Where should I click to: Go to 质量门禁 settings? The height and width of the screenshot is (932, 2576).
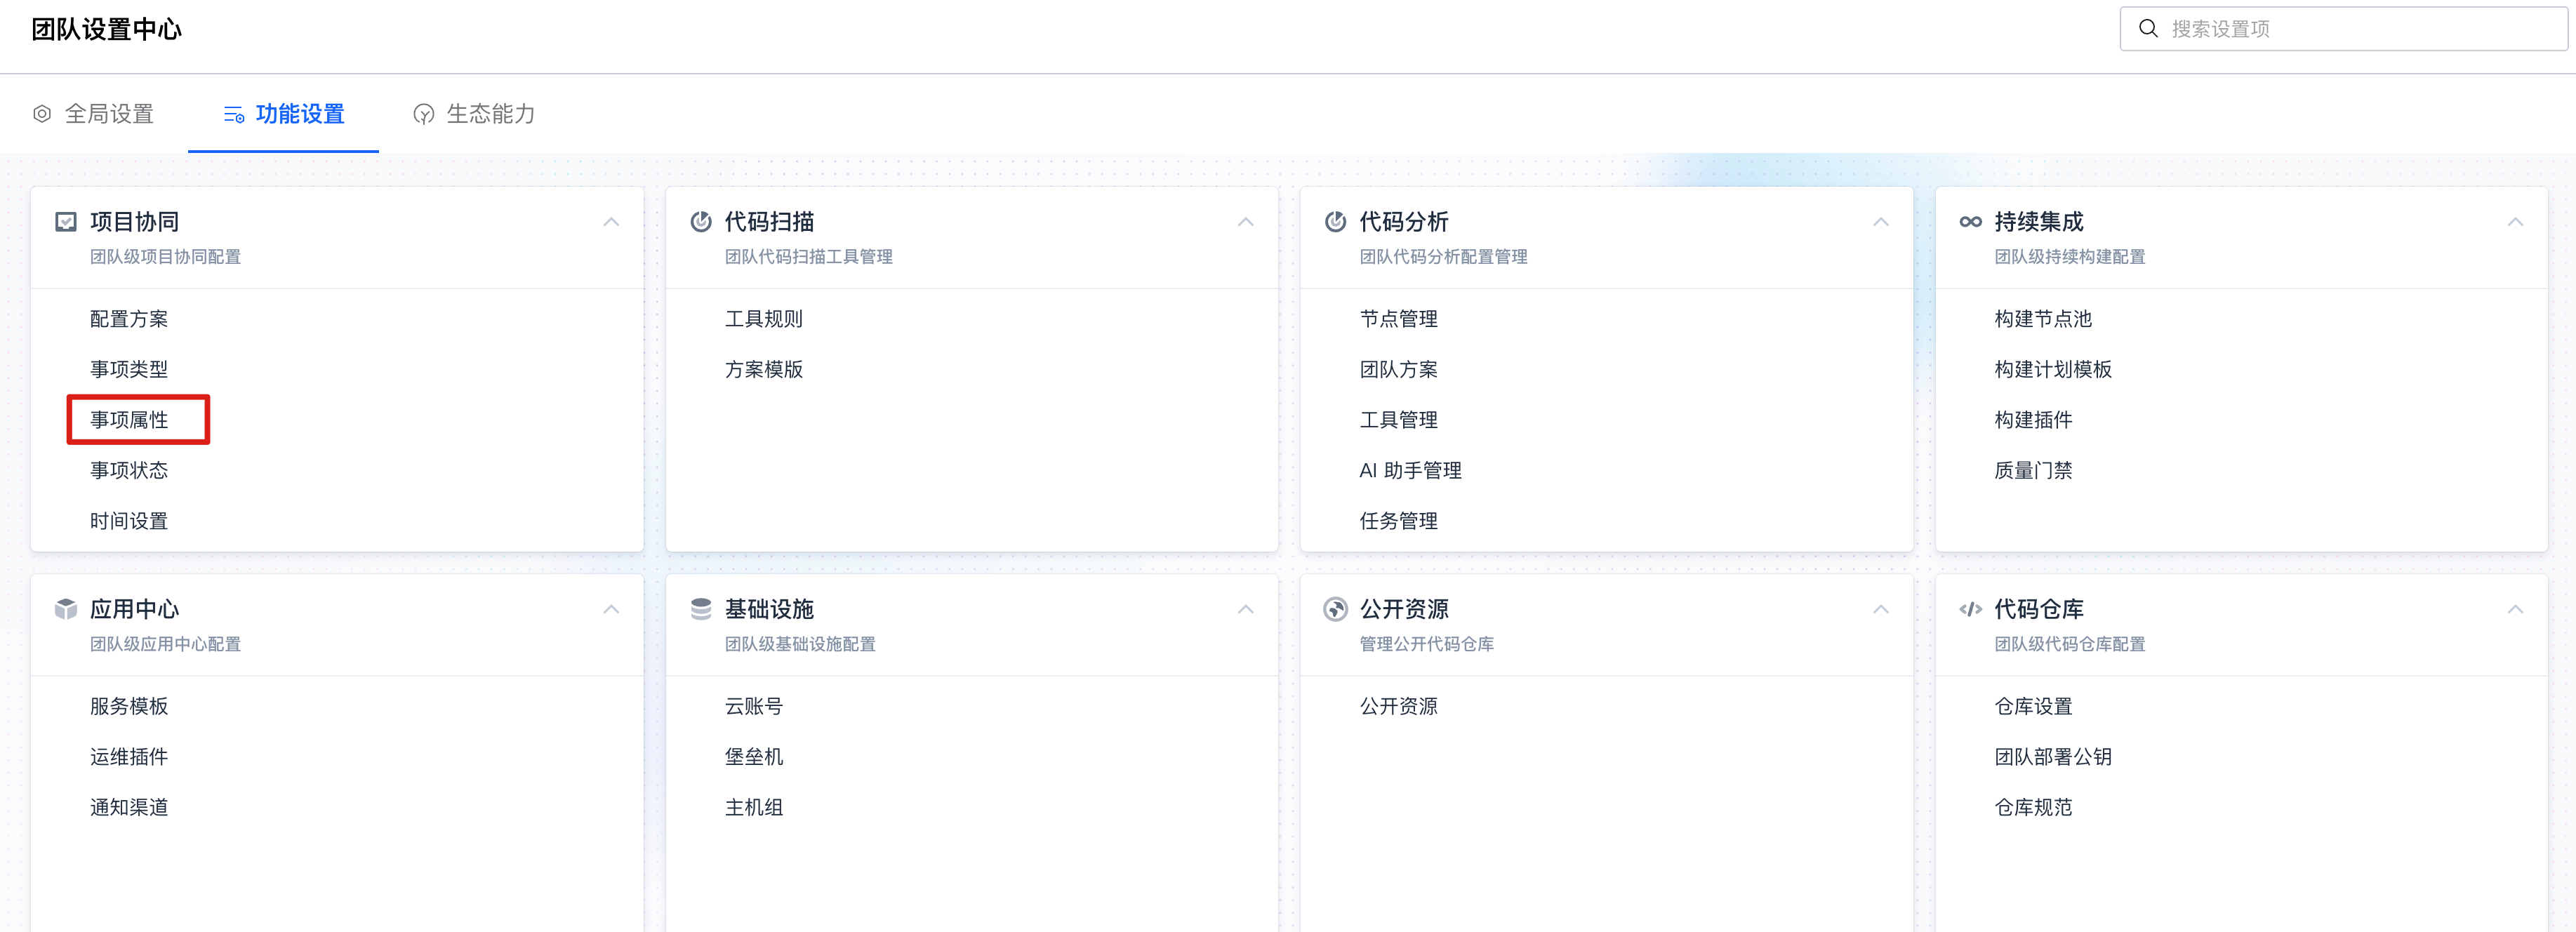tap(2033, 471)
